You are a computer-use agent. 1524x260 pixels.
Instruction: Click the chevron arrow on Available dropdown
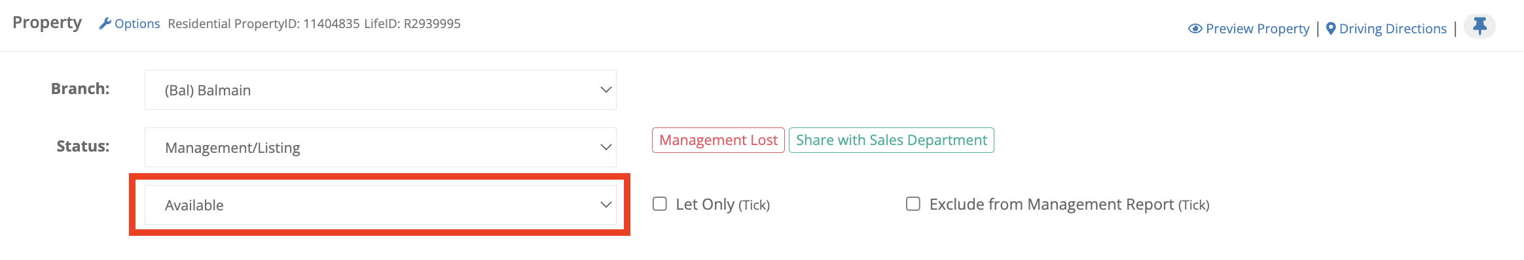(606, 205)
